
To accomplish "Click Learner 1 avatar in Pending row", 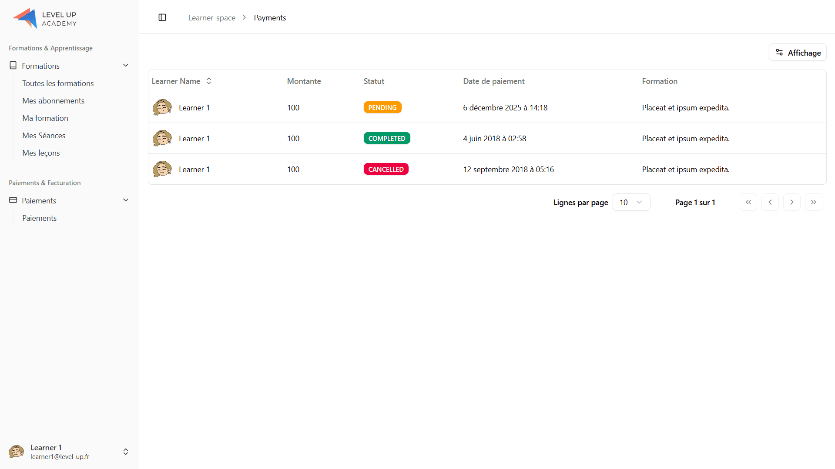I will [x=162, y=107].
